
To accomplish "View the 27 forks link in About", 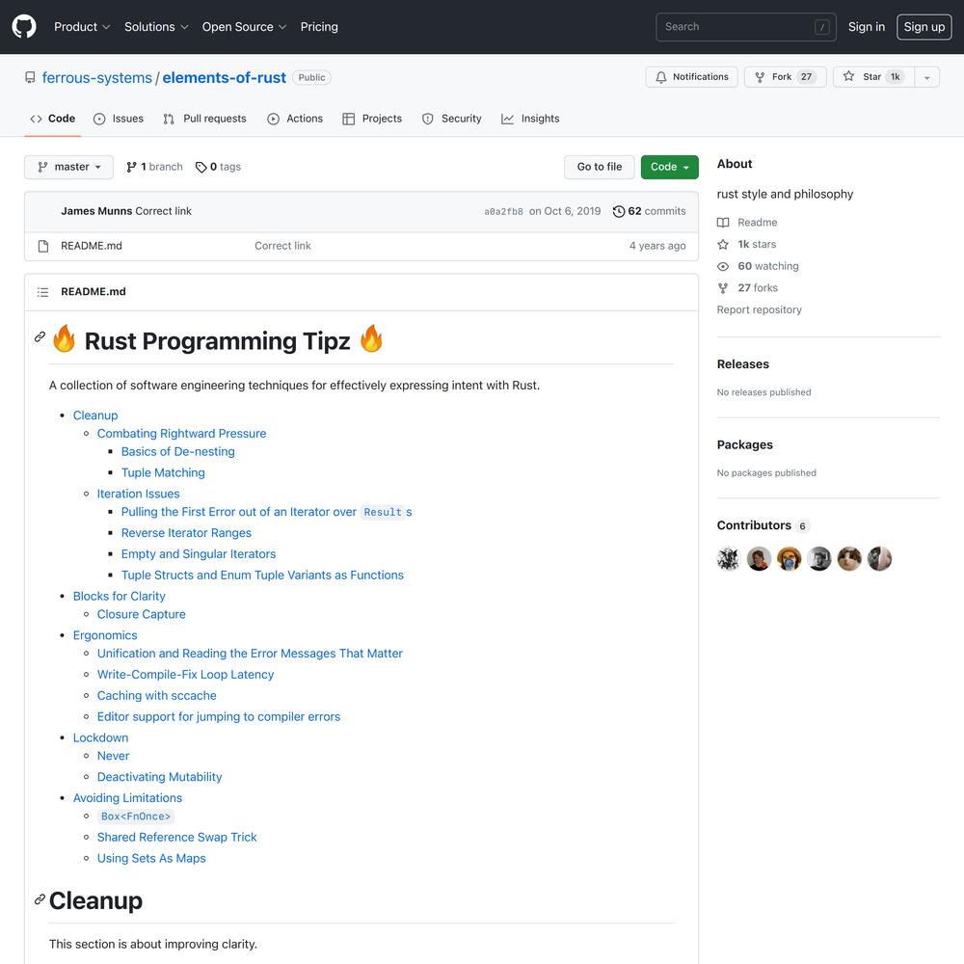I will (x=748, y=287).
